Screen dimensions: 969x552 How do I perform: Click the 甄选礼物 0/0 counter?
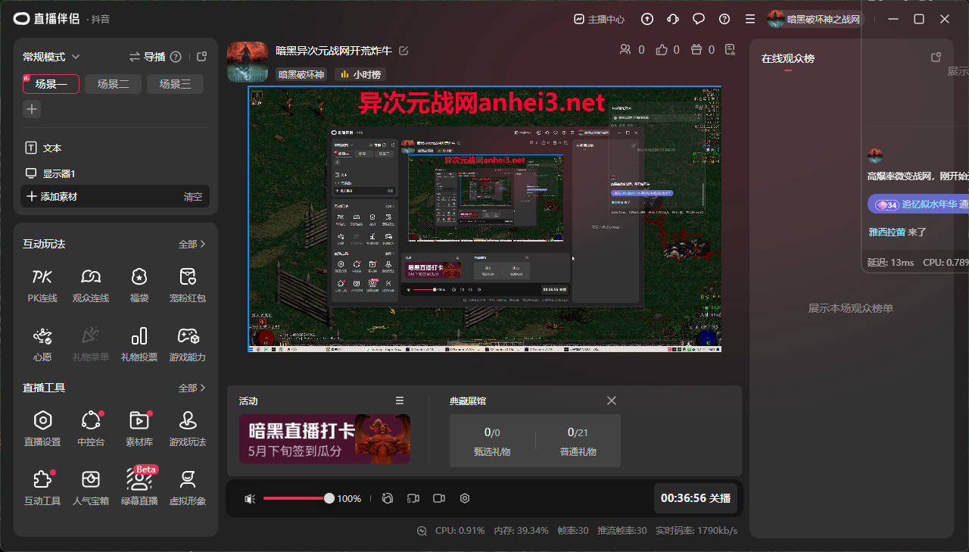point(492,441)
